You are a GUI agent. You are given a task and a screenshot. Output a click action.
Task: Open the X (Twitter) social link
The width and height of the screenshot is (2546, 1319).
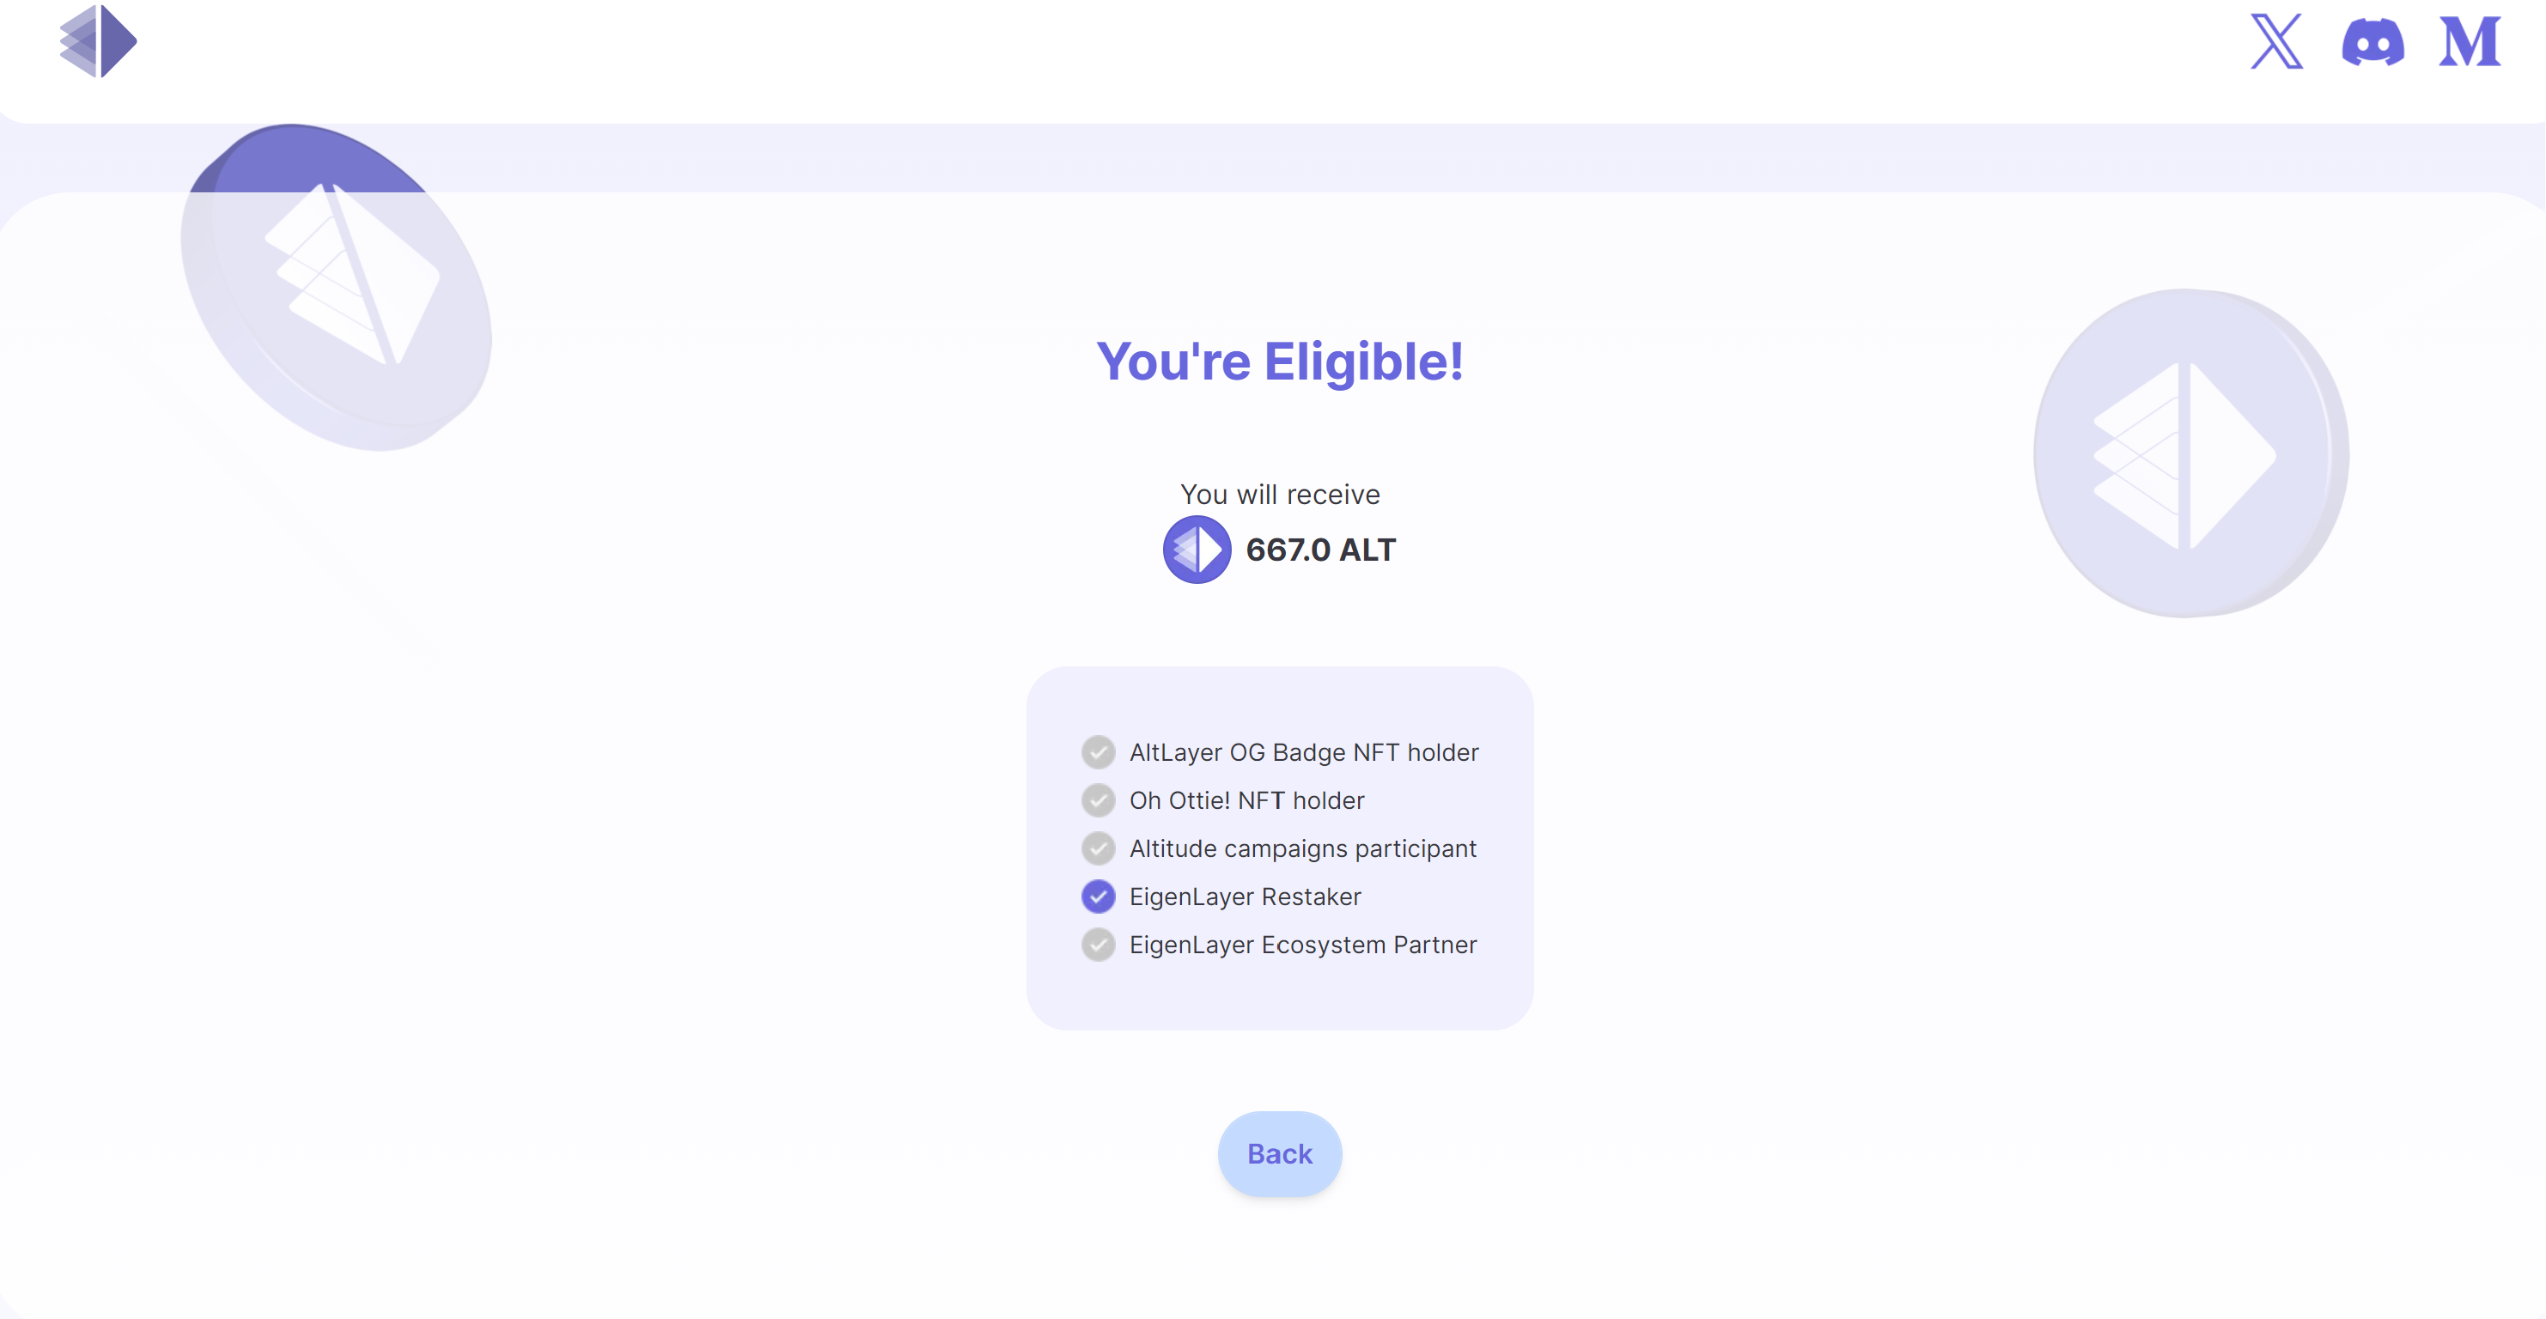tap(2276, 41)
